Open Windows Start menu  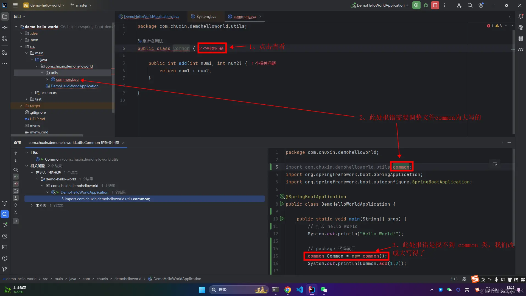202,290
